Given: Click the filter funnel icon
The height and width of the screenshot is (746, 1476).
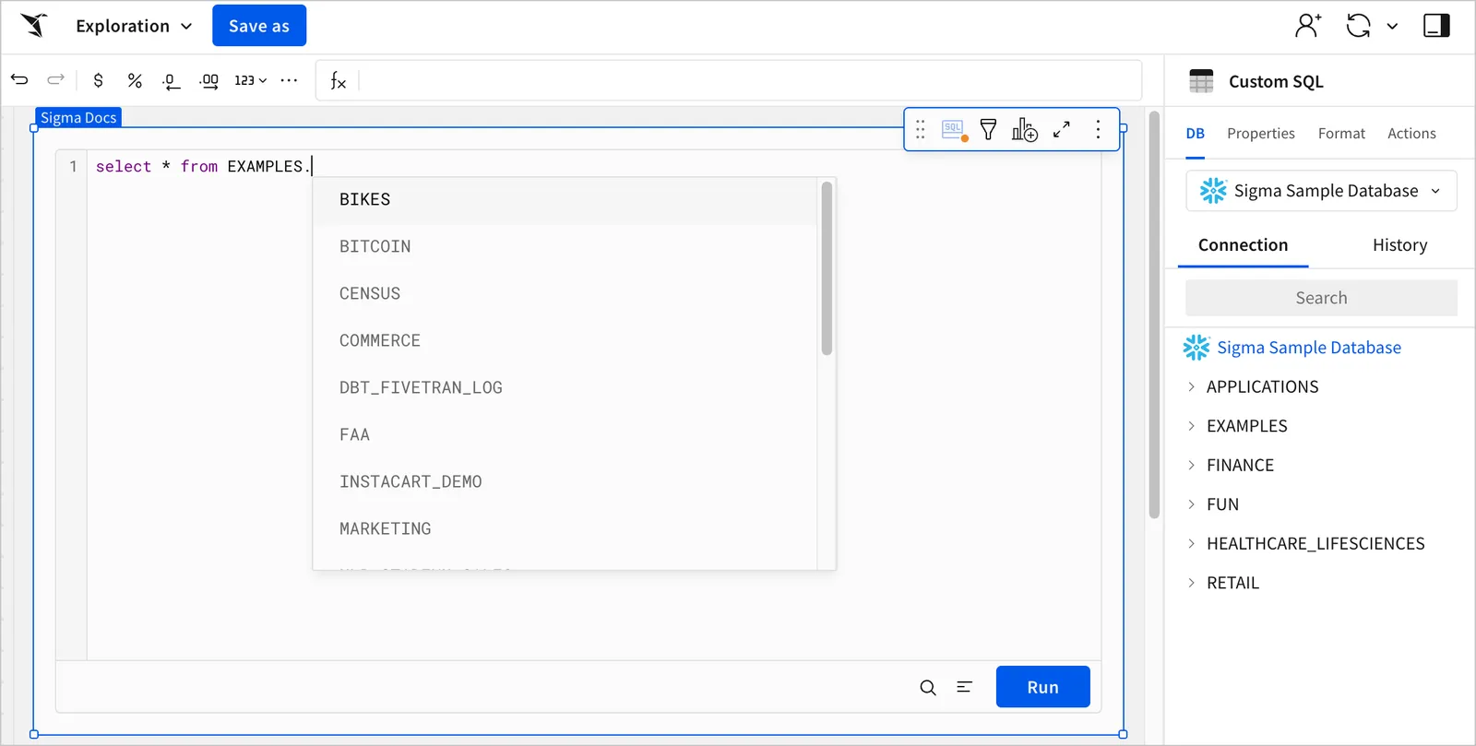Looking at the screenshot, I should click(x=988, y=130).
